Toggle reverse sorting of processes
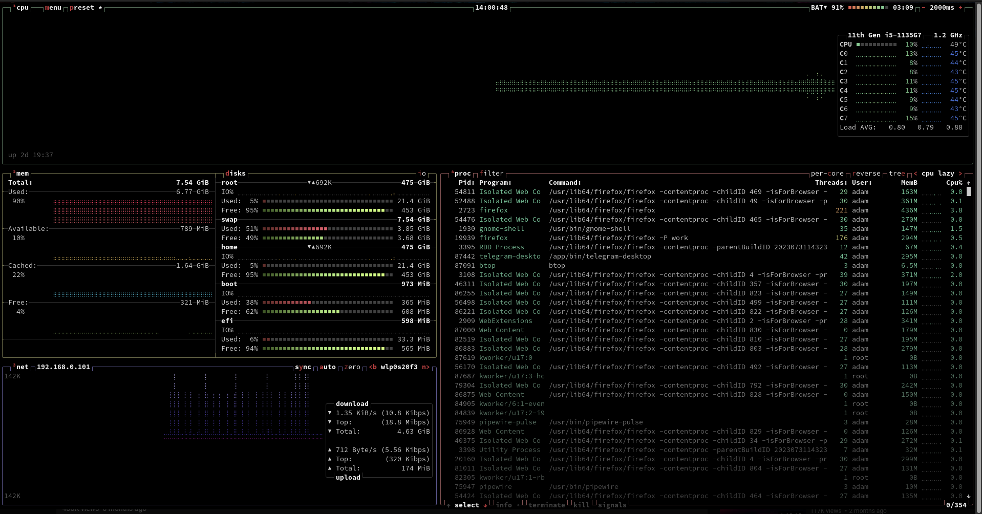Screen dimensions: 982x514 coord(866,174)
